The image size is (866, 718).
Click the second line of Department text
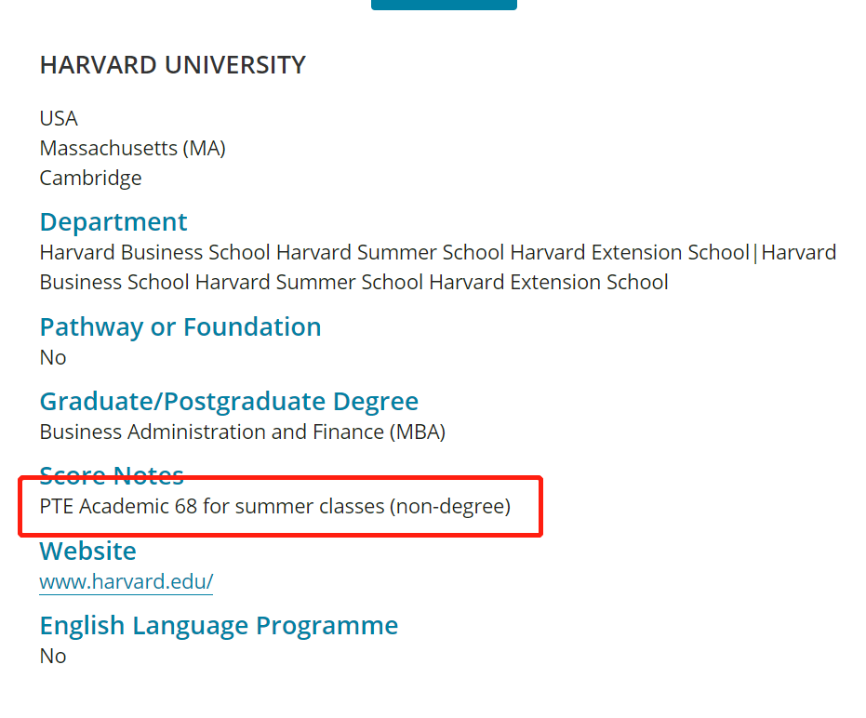353,282
